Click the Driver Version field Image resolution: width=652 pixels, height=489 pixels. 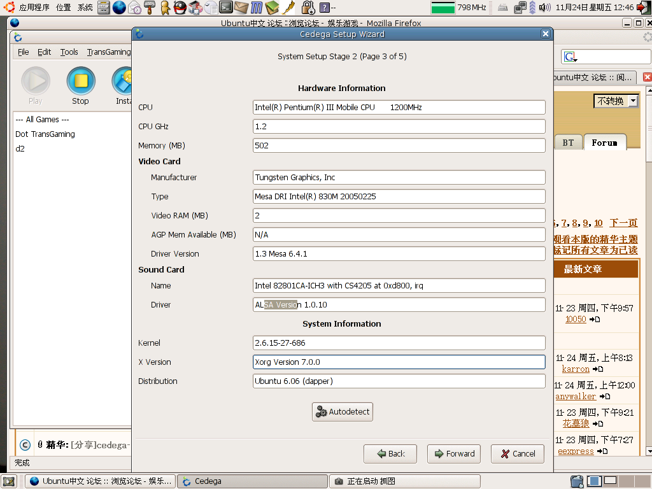(399, 253)
